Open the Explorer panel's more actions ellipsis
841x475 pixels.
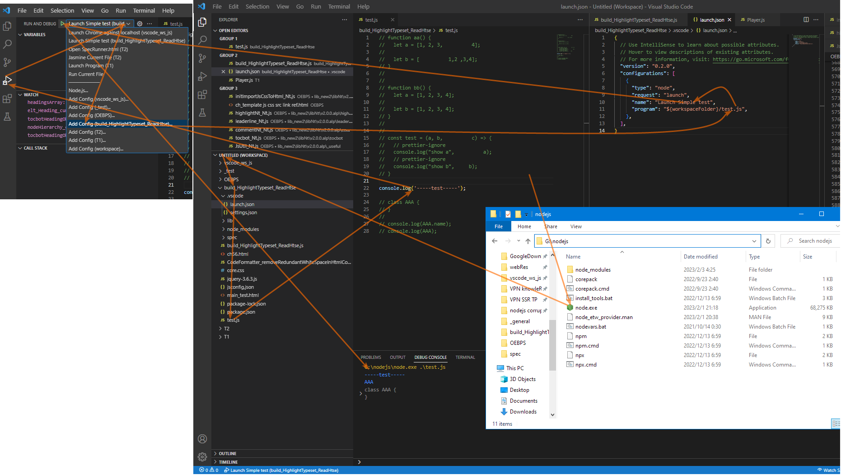345,19
